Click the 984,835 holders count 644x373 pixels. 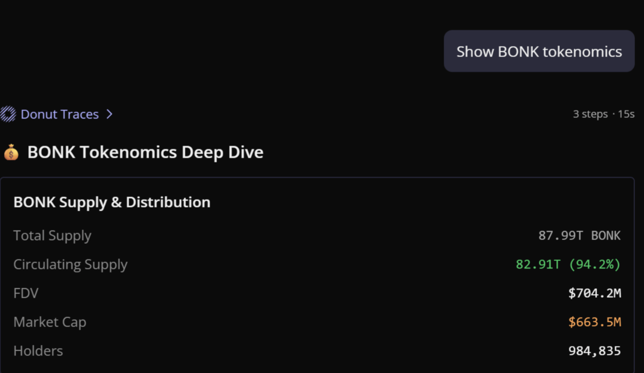(594, 351)
